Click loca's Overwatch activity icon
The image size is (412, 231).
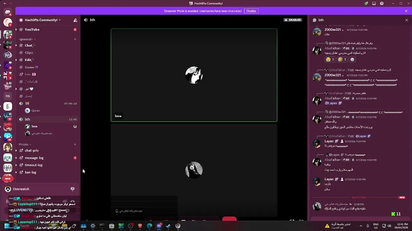75,126
